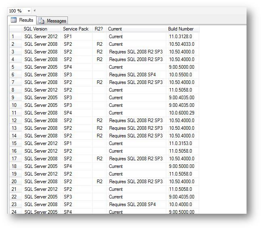Click build number 10.0.5500.0
The height and width of the screenshot is (229, 263).
(180, 75)
